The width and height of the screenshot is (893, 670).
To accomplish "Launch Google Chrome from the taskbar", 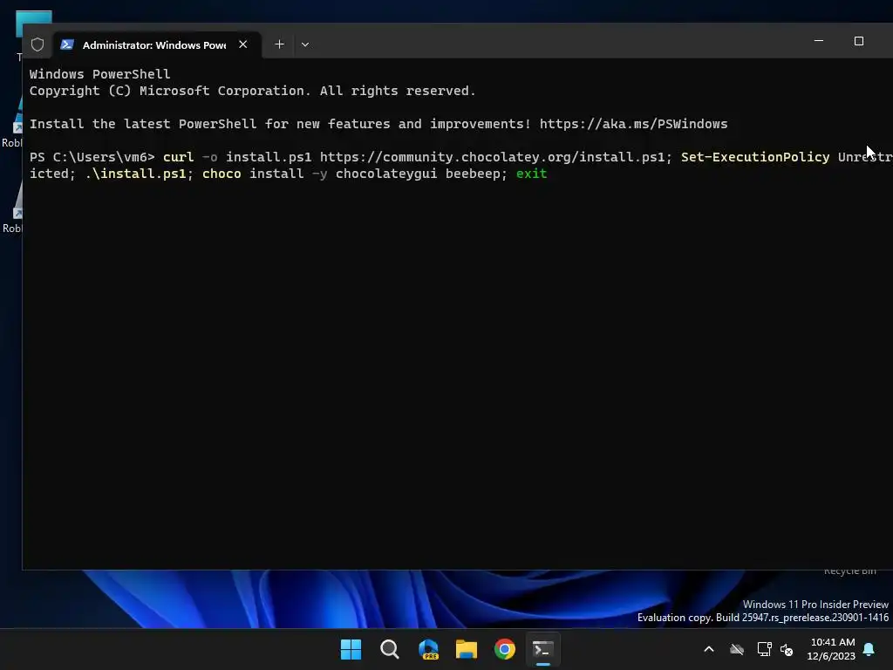I will click(x=505, y=649).
